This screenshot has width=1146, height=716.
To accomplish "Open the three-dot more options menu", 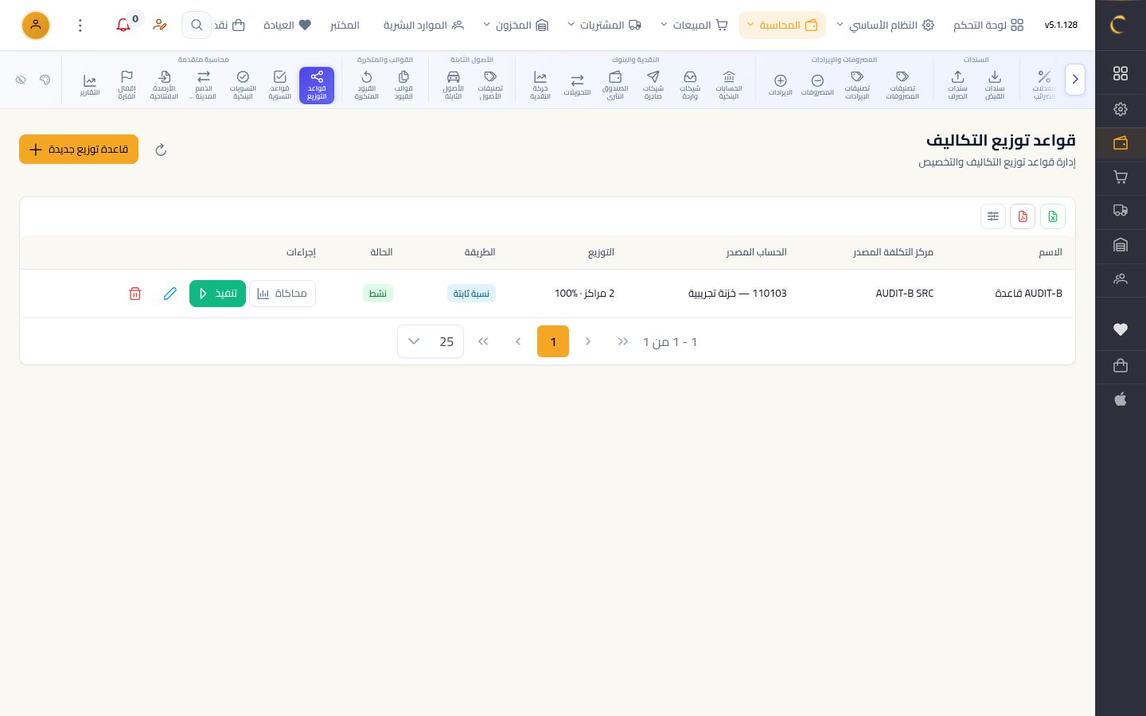I will tap(80, 25).
